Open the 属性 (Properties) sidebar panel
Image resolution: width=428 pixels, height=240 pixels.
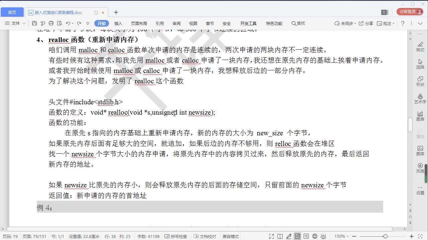420,133
